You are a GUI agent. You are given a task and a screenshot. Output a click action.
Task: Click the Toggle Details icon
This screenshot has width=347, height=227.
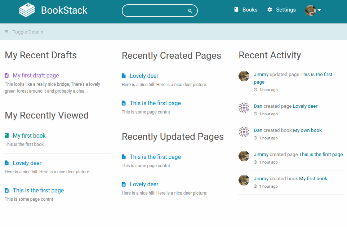pyautogui.click(x=6, y=32)
